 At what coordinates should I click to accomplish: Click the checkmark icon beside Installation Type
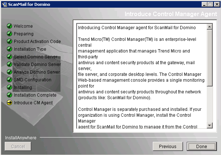click(x=9, y=49)
